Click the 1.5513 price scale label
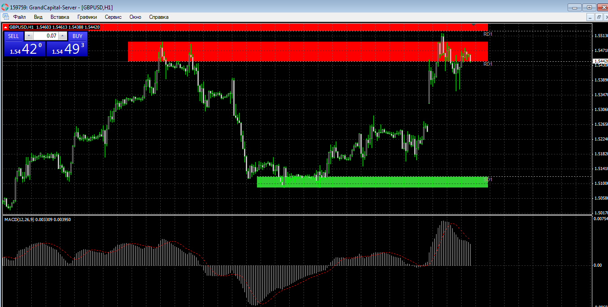Screen dimensions: 608x307 point(601,36)
